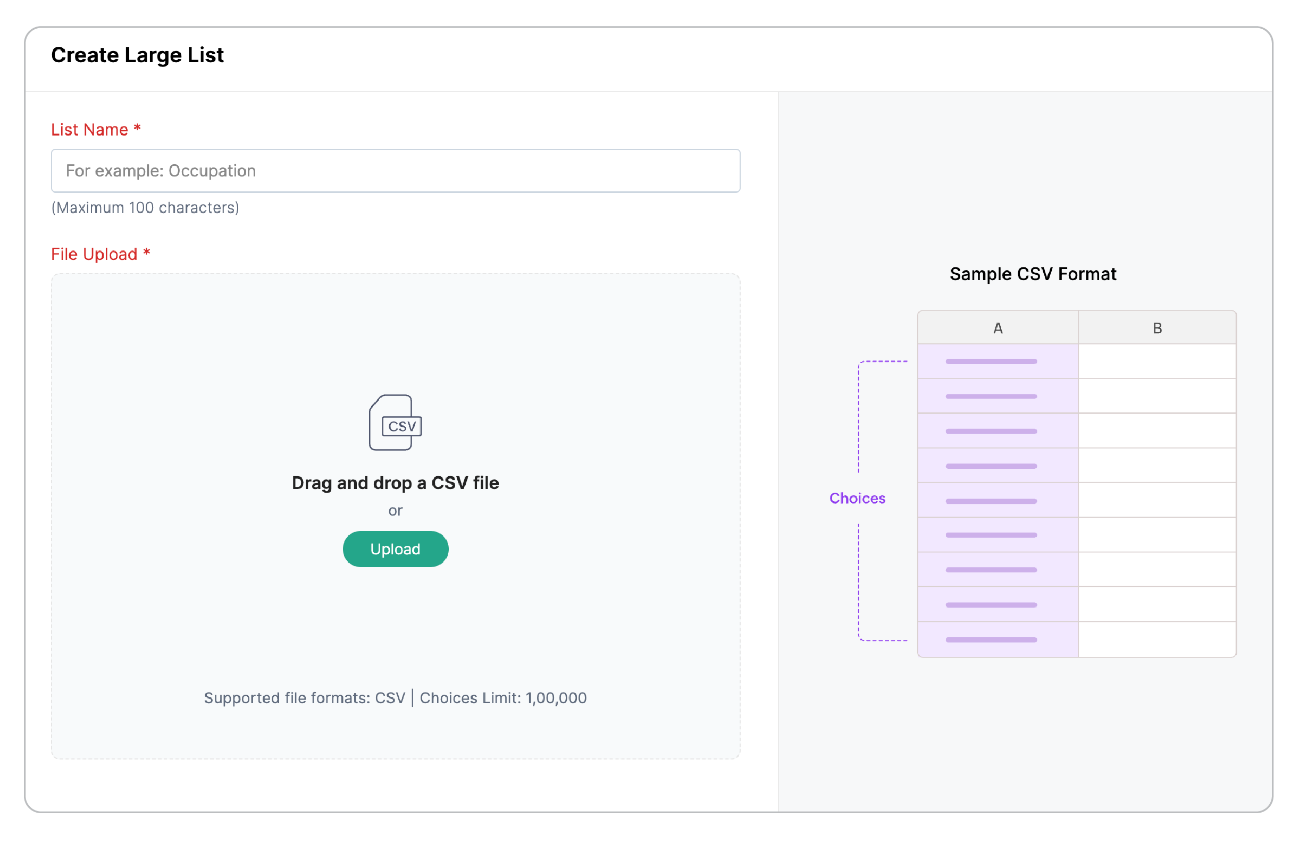This screenshot has width=1299, height=844.
Task: Click the Supported file formats: CSV text
Action: tap(305, 698)
